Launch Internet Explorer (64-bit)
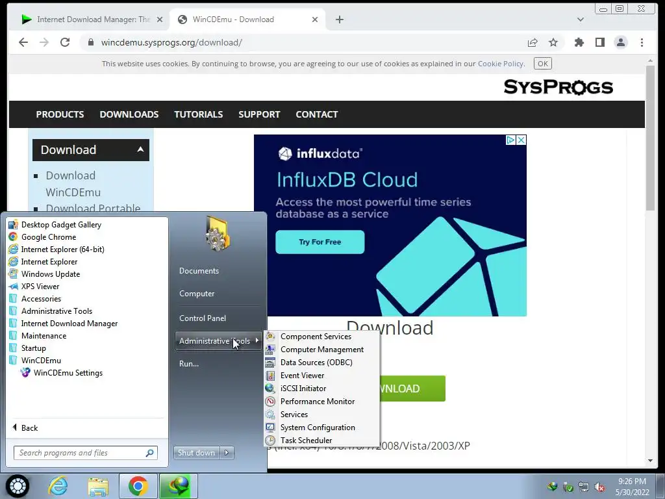 tap(56, 249)
